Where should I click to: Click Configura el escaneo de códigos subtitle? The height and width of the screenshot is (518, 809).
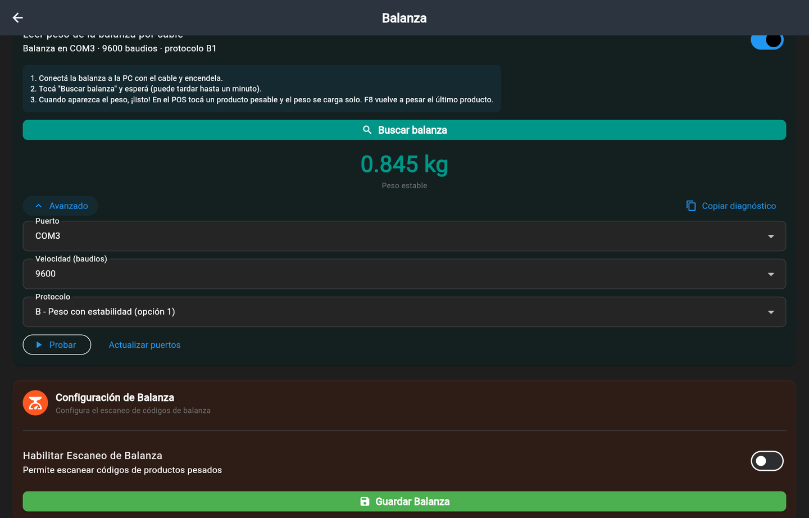point(133,411)
